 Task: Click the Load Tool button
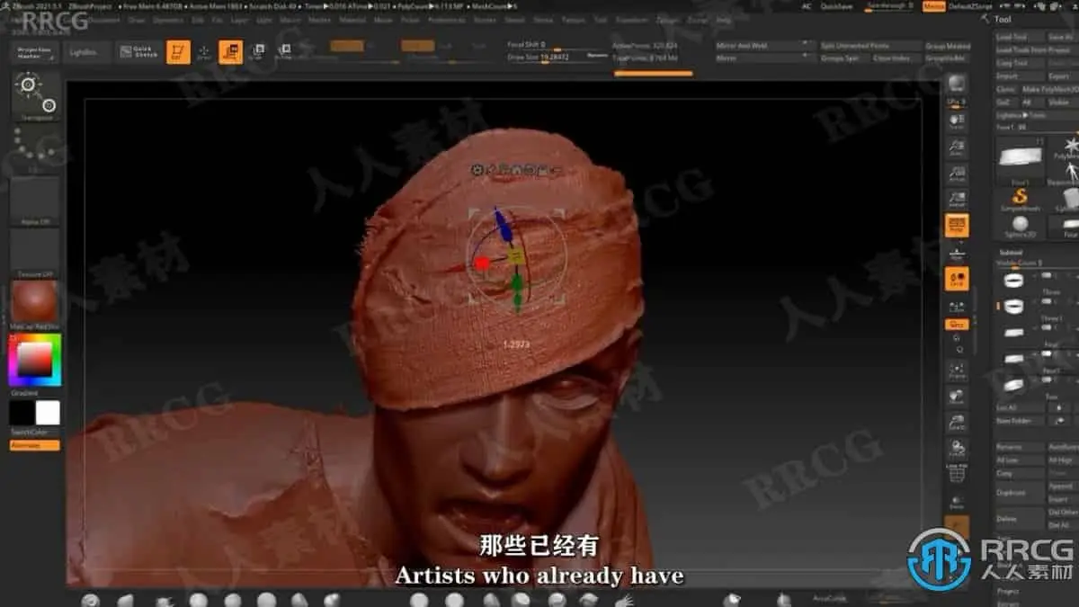point(1018,38)
